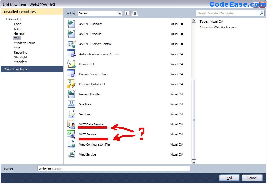This screenshot has height=184, width=267.
Task: Click the Search Installed Templates field
Action: pos(228,13)
